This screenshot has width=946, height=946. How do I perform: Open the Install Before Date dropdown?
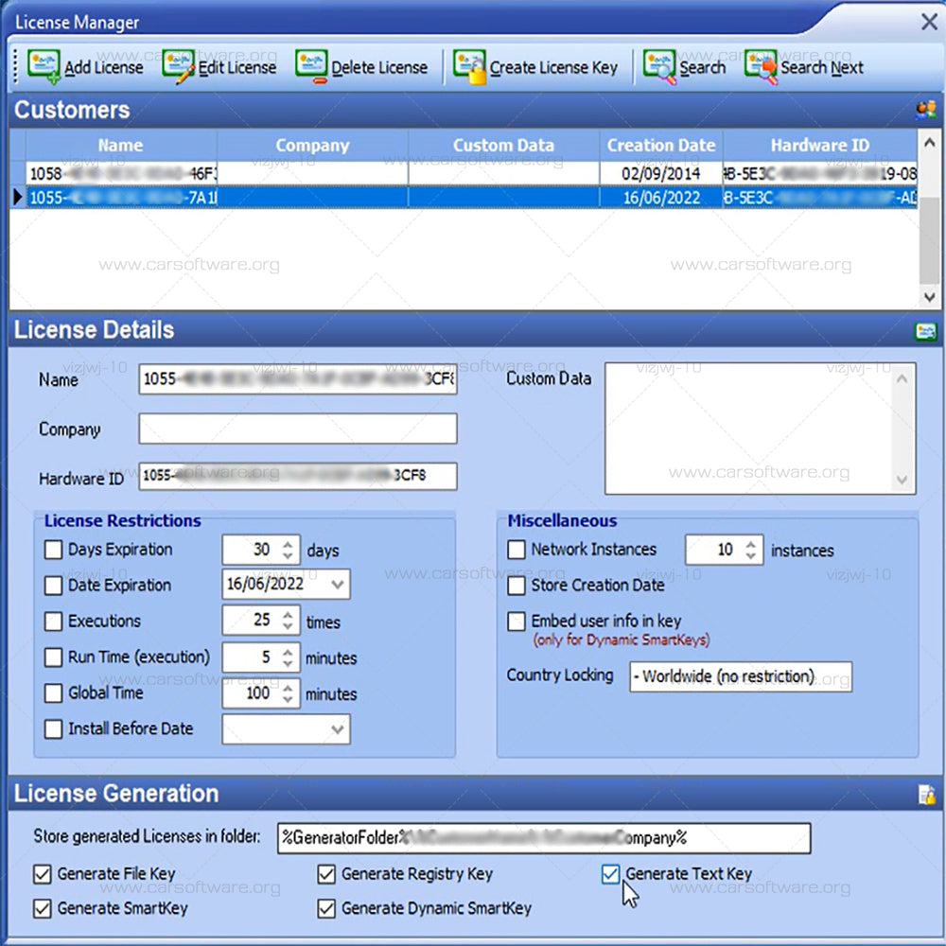coord(338,729)
